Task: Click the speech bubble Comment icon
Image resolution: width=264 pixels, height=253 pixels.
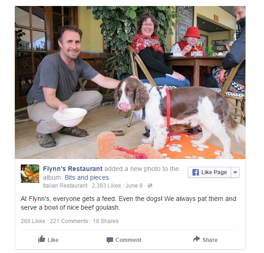Action: (x=110, y=240)
